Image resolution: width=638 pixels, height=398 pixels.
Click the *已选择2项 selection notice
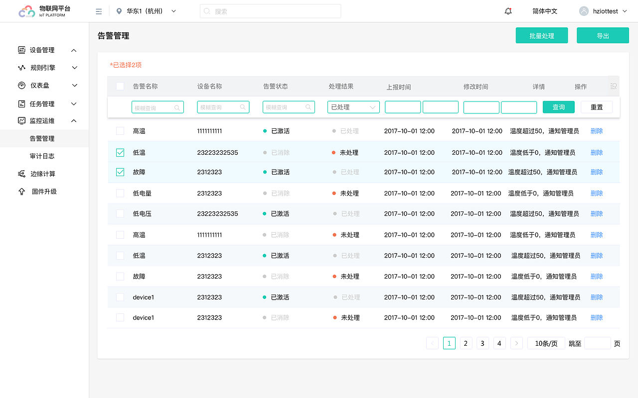(126, 65)
